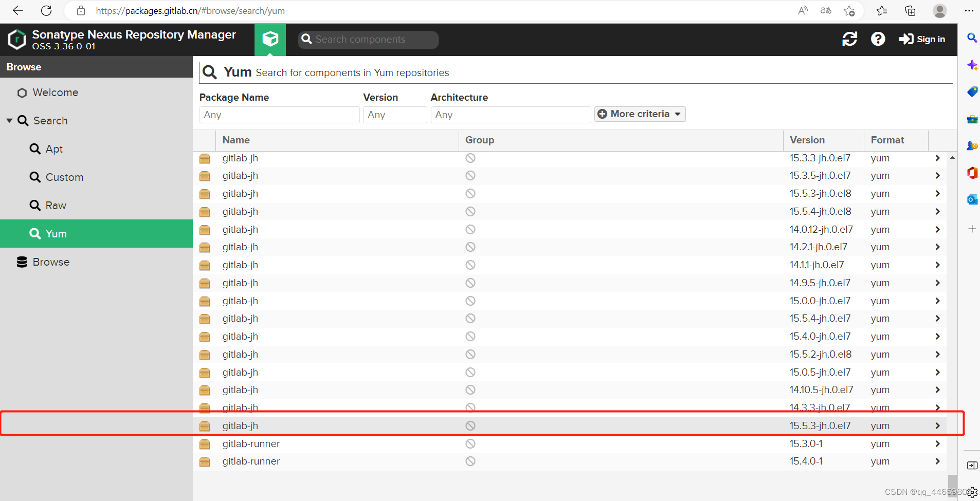Click package icon of the 14.2.1-jh.0.el7 row
Screen dimensions: 980x501
click(205, 248)
